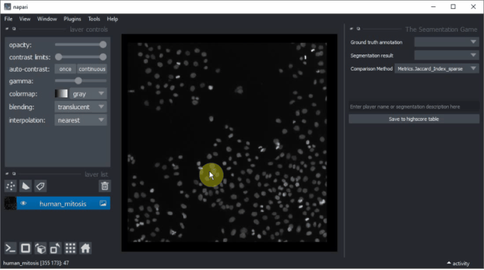Screen dimensions: 484x270
Task: Reset view with home icon
Action: click(85, 248)
